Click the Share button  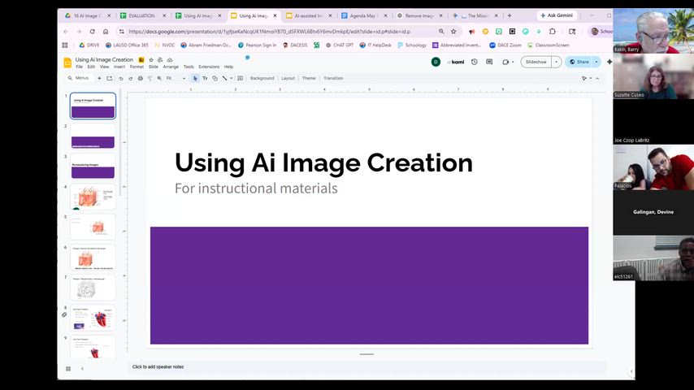(x=579, y=62)
